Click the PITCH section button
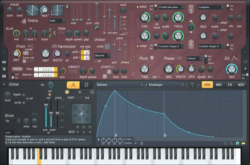The width and height of the screenshot is (250, 165). click(x=17, y=69)
